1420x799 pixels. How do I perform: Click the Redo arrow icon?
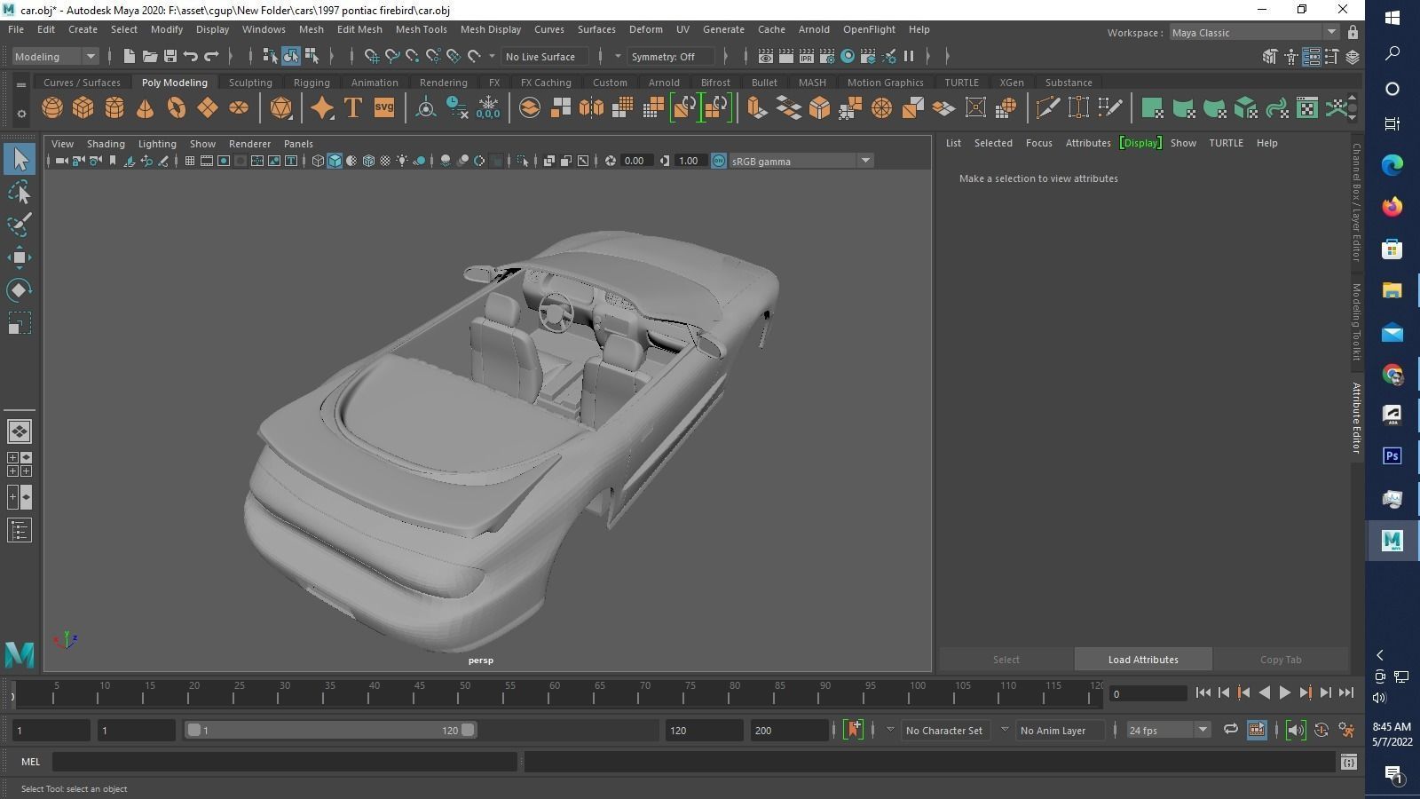click(211, 57)
